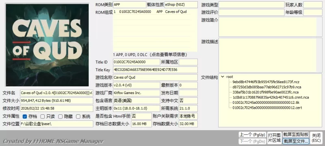Click the 最新版本 field showing 0

coord(188,85)
